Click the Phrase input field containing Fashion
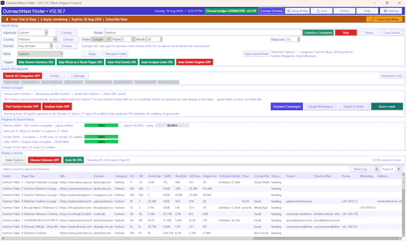Image resolution: width=406 pixels, height=241 pixels. coord(202,32)
